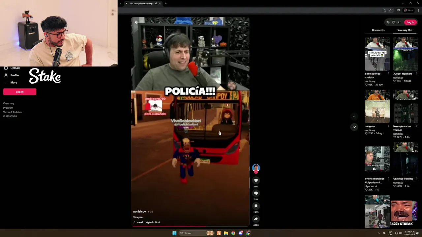Click the Log in button in left sidebar
This screenshot has height=237, width=422.
point(20,92)
